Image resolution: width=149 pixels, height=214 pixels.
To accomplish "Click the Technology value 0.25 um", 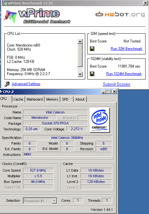I will coord(32,129).
